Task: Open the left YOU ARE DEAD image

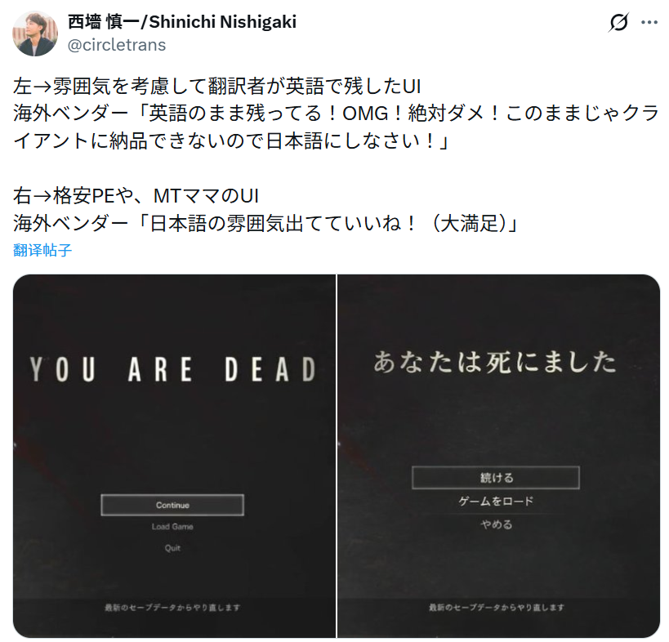Action: point(174,456)
